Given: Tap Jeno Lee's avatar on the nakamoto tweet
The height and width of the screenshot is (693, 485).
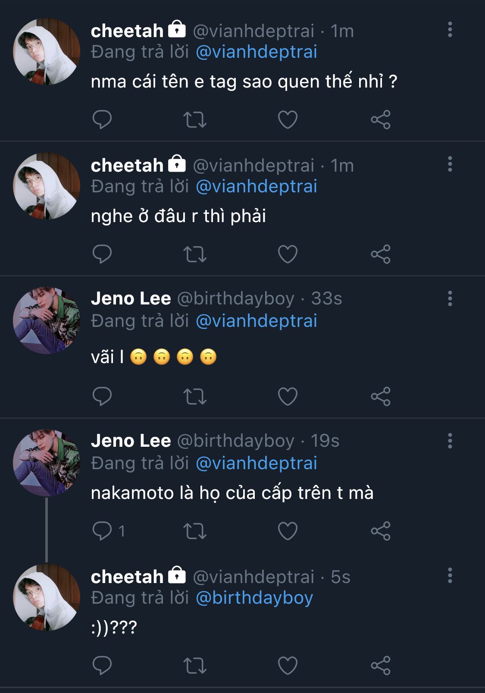Looking at the screenshot, I should tap(47, 463).
